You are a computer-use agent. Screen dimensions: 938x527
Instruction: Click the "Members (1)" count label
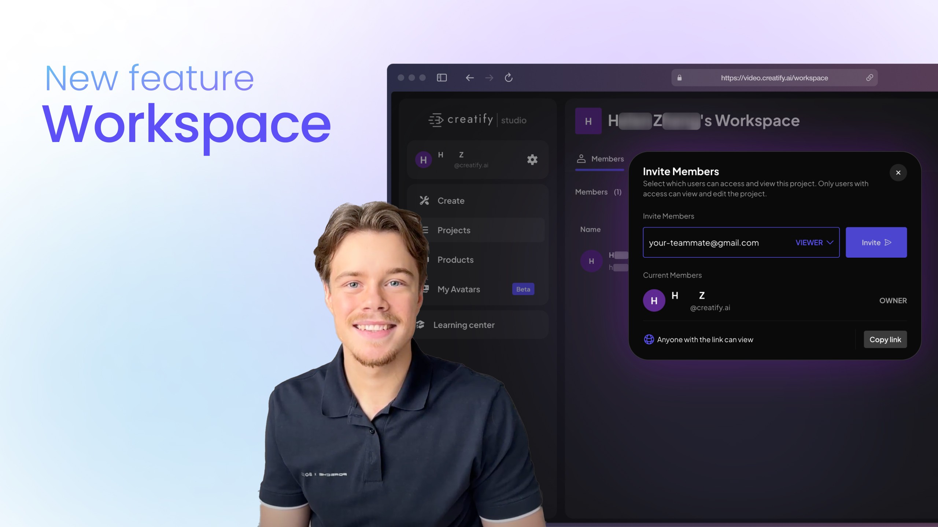598,192
